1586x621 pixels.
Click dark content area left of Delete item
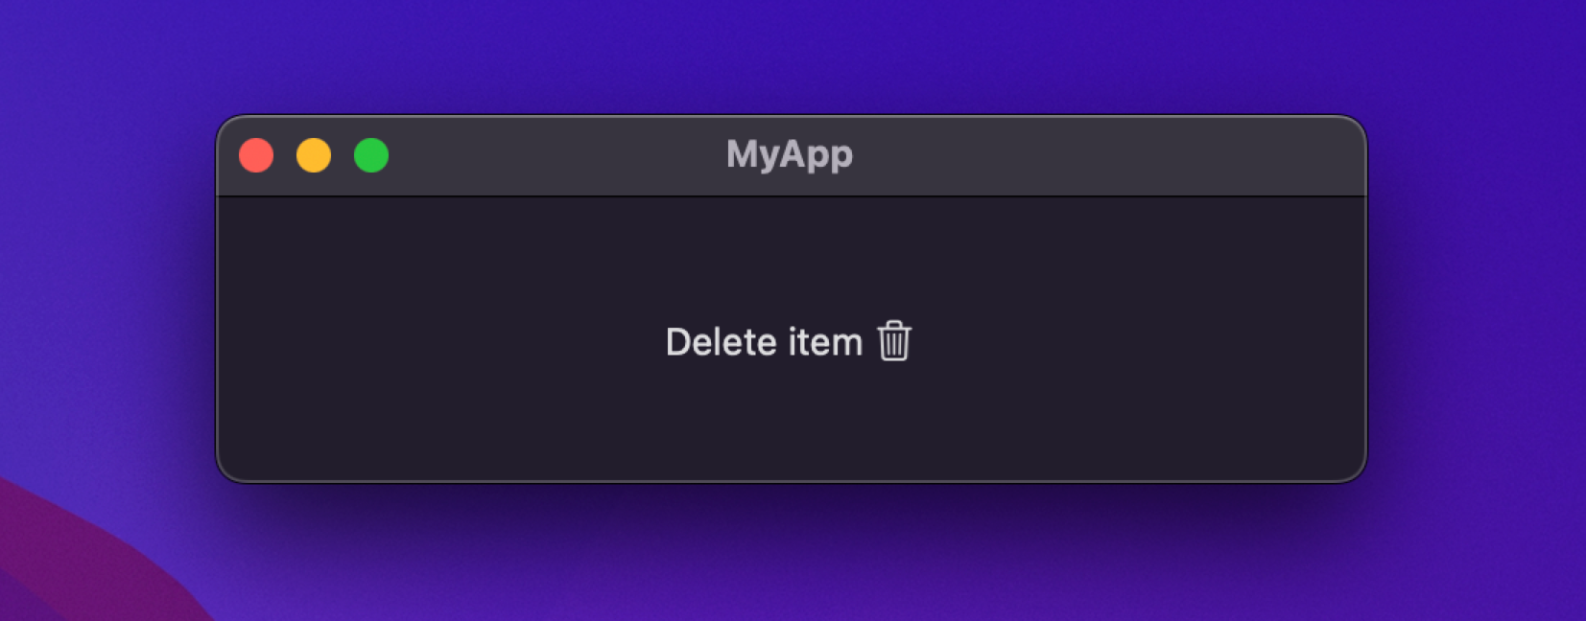[x=441, y=341]
